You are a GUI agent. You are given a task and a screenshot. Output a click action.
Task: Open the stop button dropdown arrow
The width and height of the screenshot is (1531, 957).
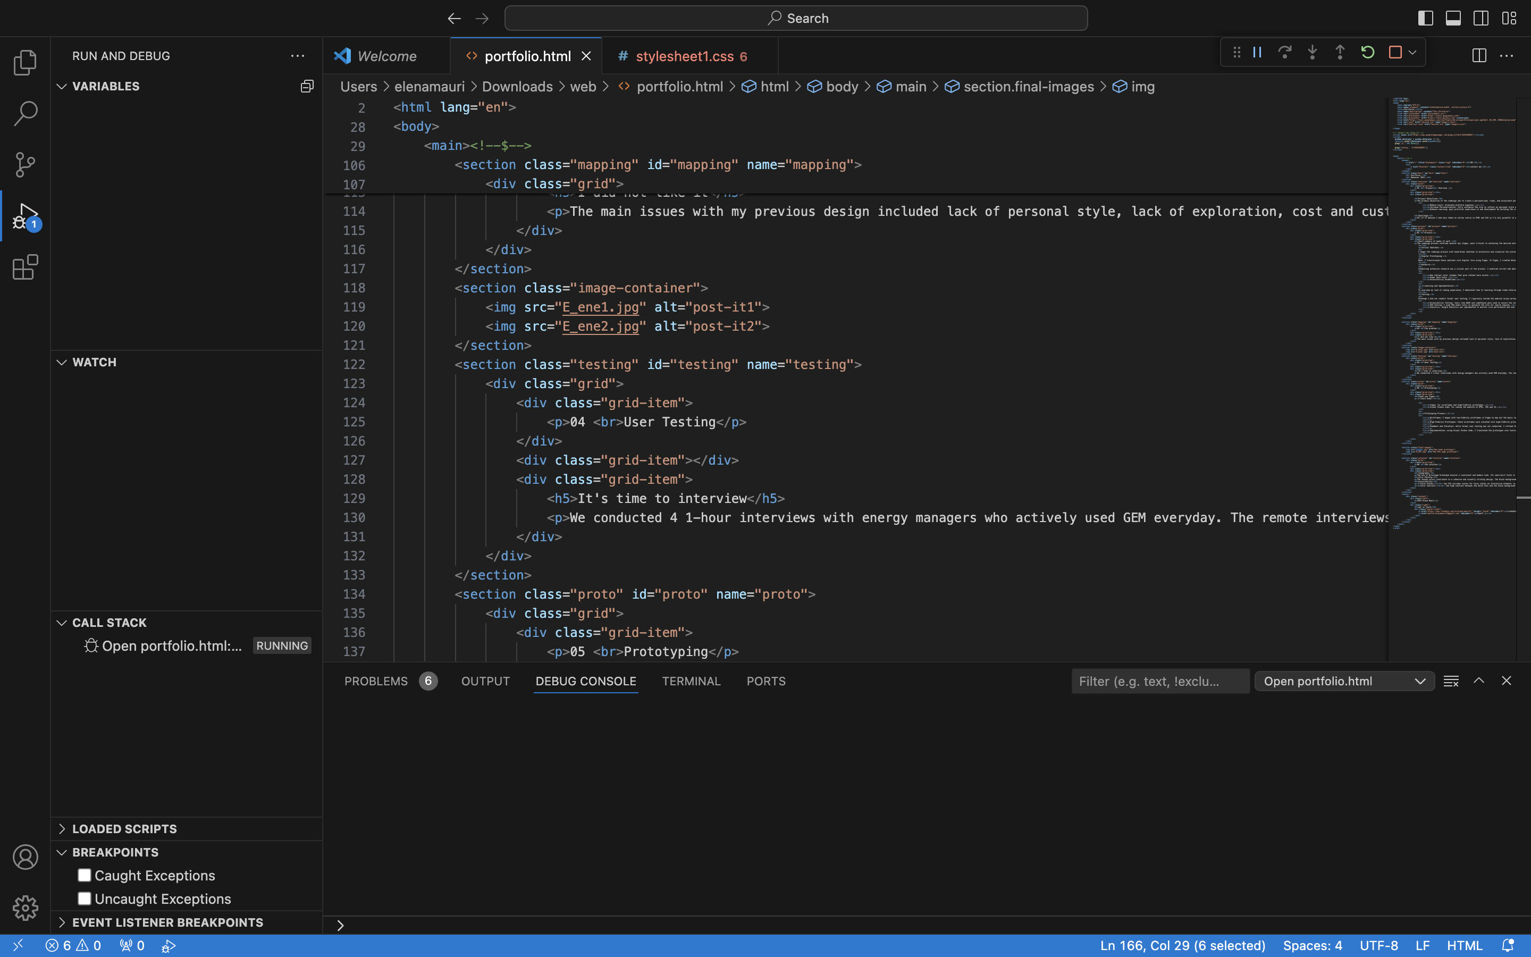click(x=1412, y=53)
